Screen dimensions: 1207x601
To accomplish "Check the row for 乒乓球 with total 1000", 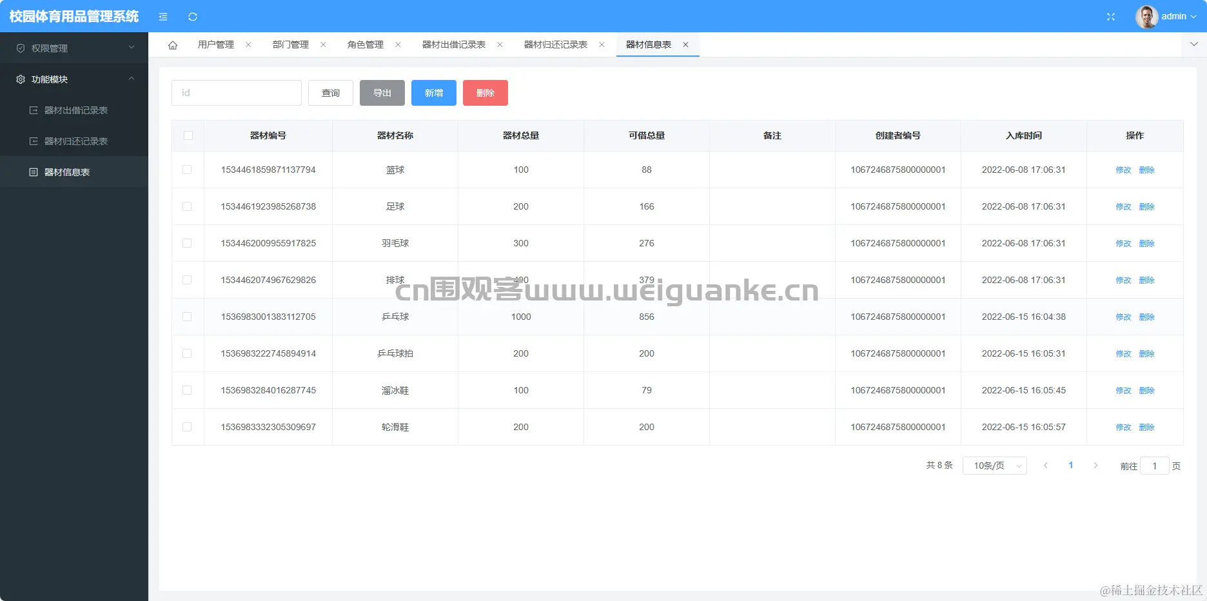I will [187, 317].
